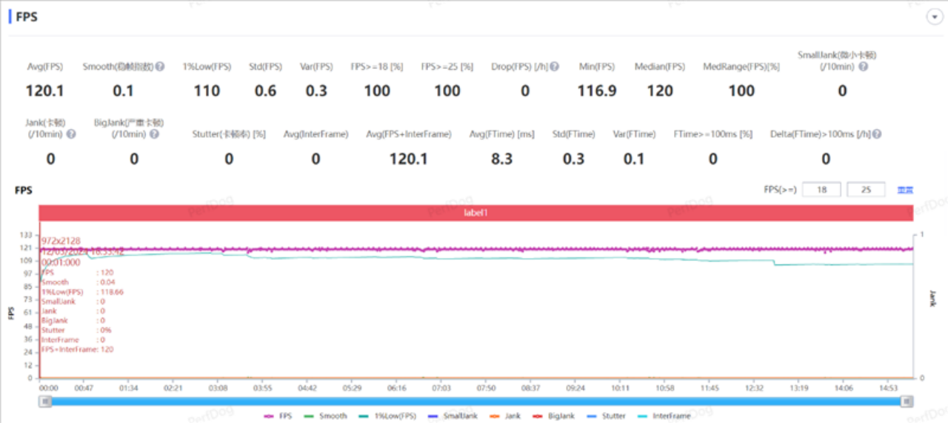The height and width of the screenshot is (423, 948).
Task: Click help icon beside Drop(FPS) [/h]
Action: pyautogui.click(x=555, y=67)
